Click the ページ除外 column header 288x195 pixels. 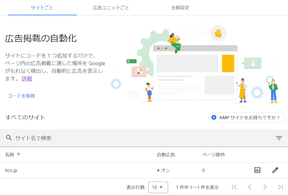pyautogui.click(x=213, y=155)
